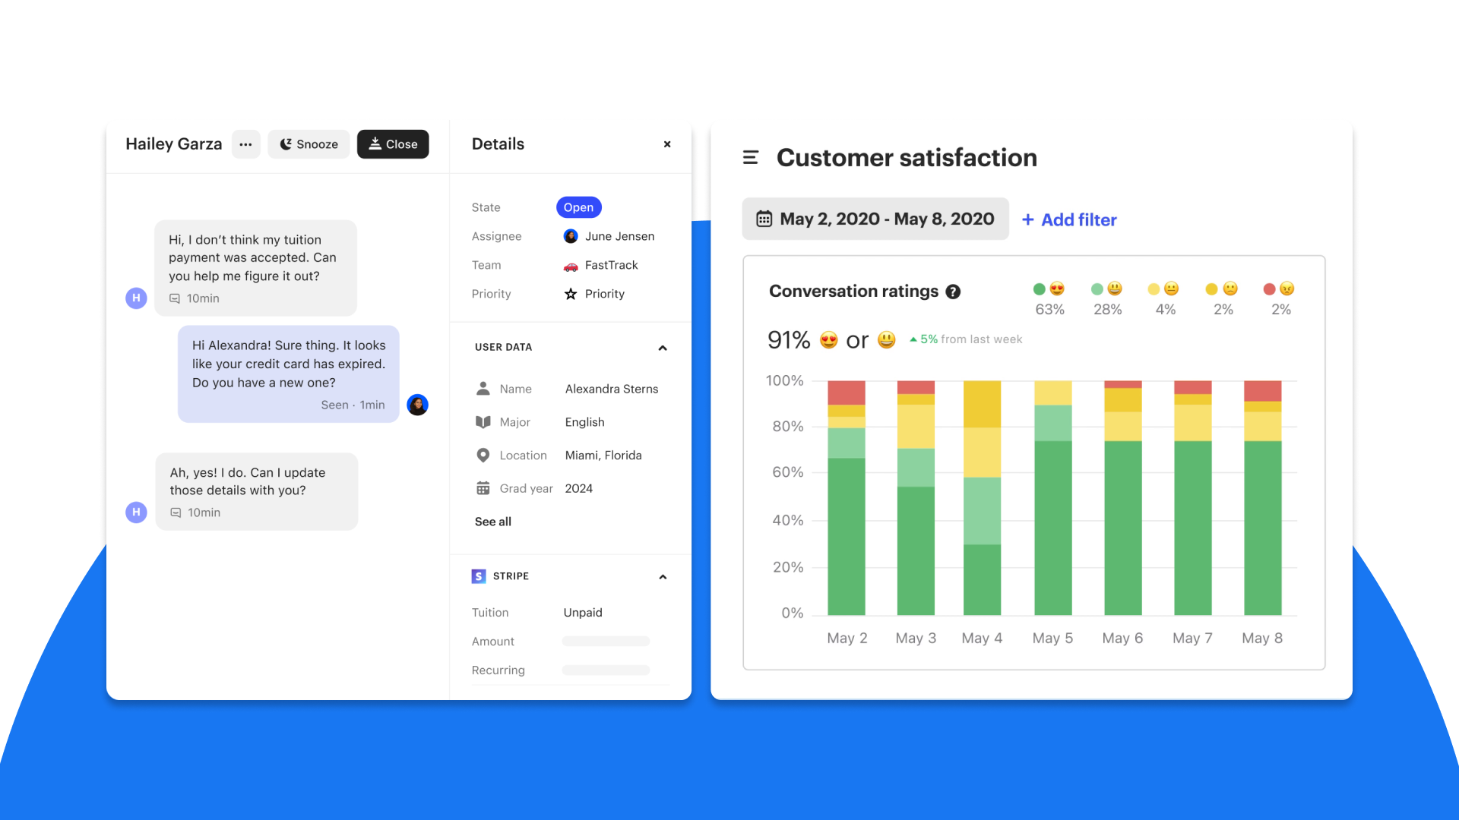Click the priority star icon
The image size is (1459, 820).
point(569,293)
